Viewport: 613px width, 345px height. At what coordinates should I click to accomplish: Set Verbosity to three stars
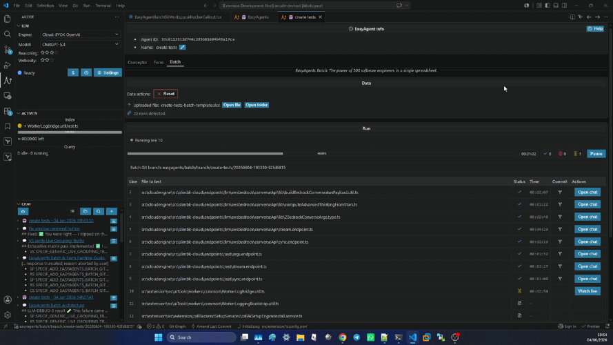52,60
